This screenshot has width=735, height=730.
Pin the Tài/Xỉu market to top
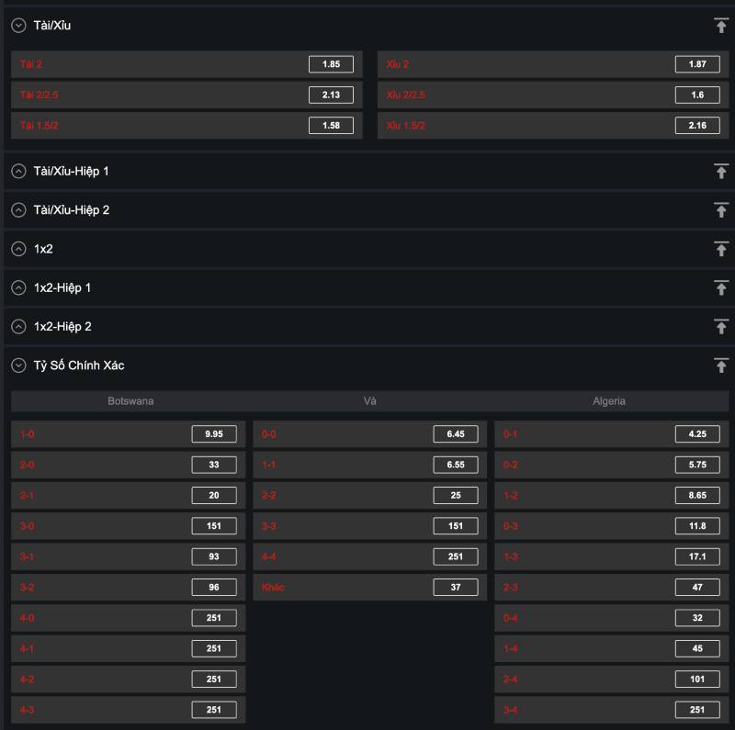(x=720, y=26)
